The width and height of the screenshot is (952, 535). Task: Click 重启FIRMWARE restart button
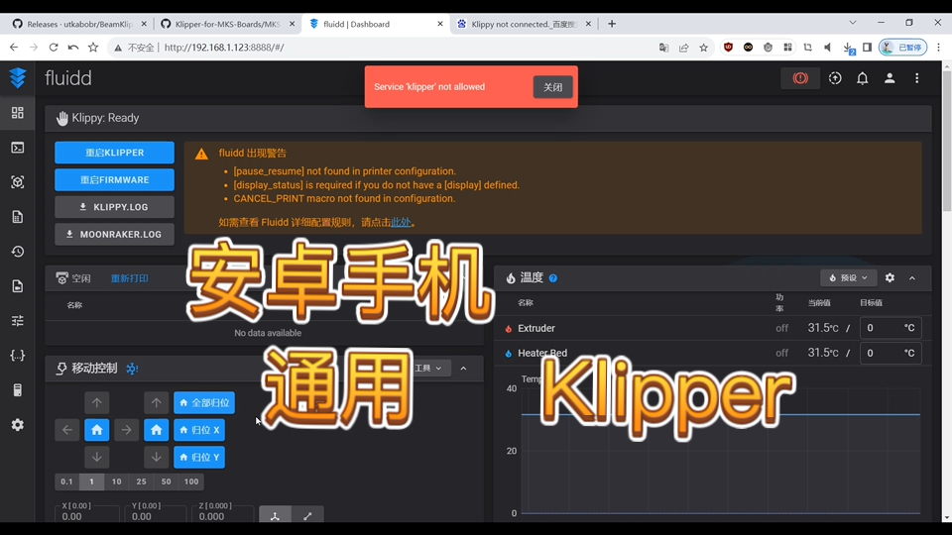114,180
